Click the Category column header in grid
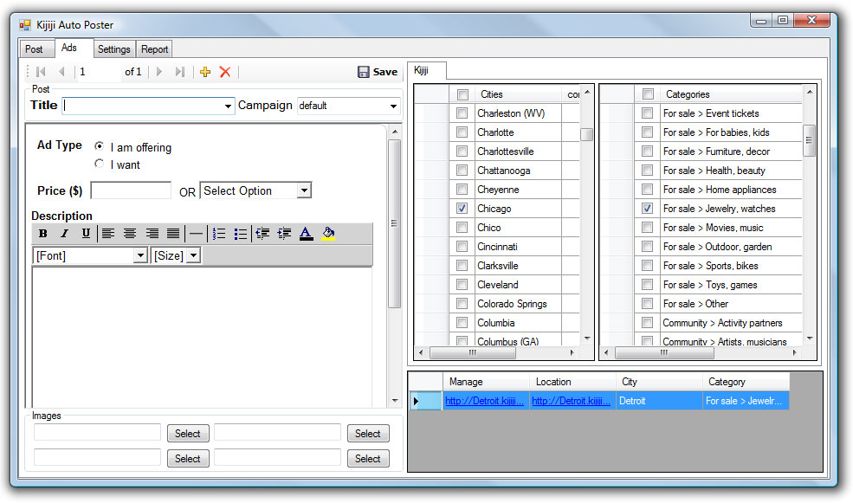Screen dimensions: 853x503 point(746,382)
